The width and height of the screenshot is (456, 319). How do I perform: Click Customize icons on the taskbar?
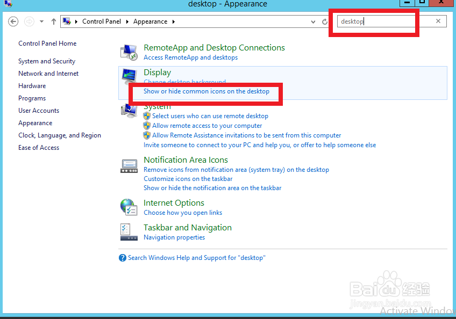coord(188,179)
